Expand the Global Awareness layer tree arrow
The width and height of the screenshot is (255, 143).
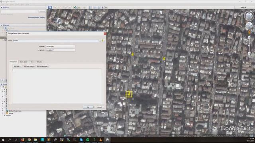pos(2,111)
